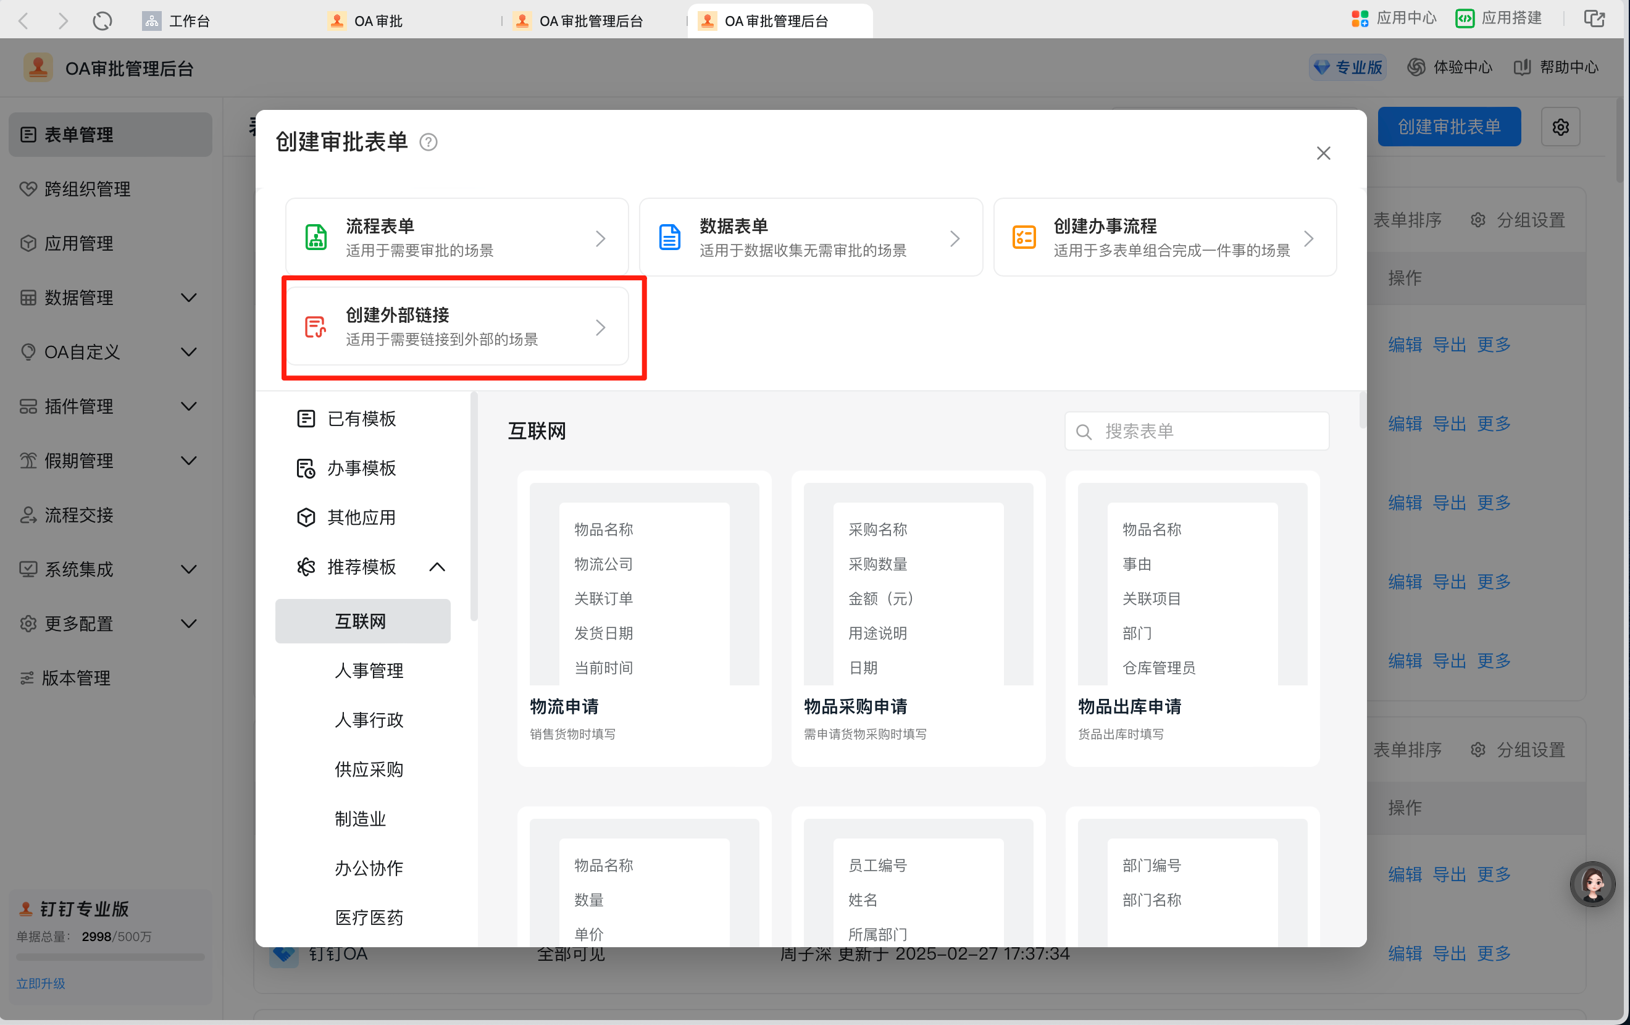Expand the 插件管理 sidebar chevron
The image size is (1630, 1025).
190,406
